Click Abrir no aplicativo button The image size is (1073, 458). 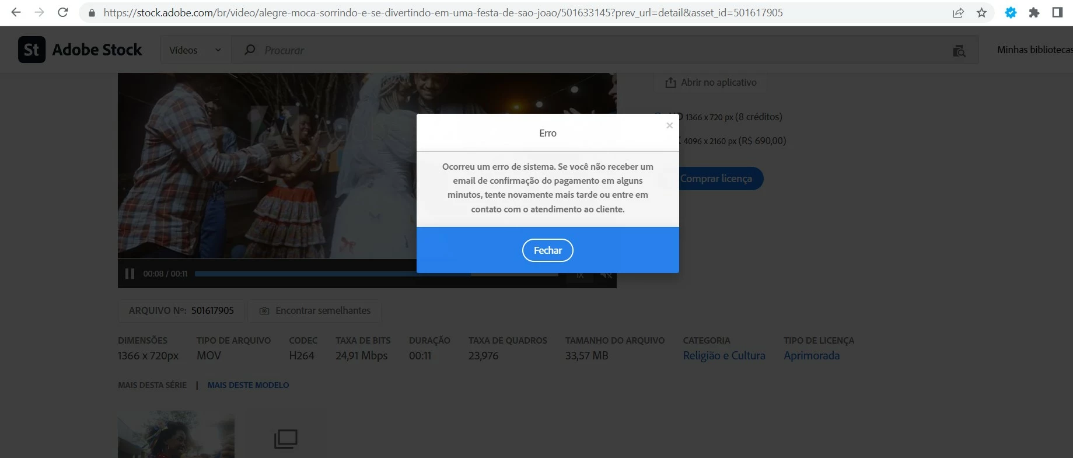(711, 83)
